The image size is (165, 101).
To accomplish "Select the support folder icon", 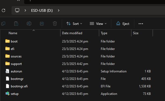I will coord(8,64).
